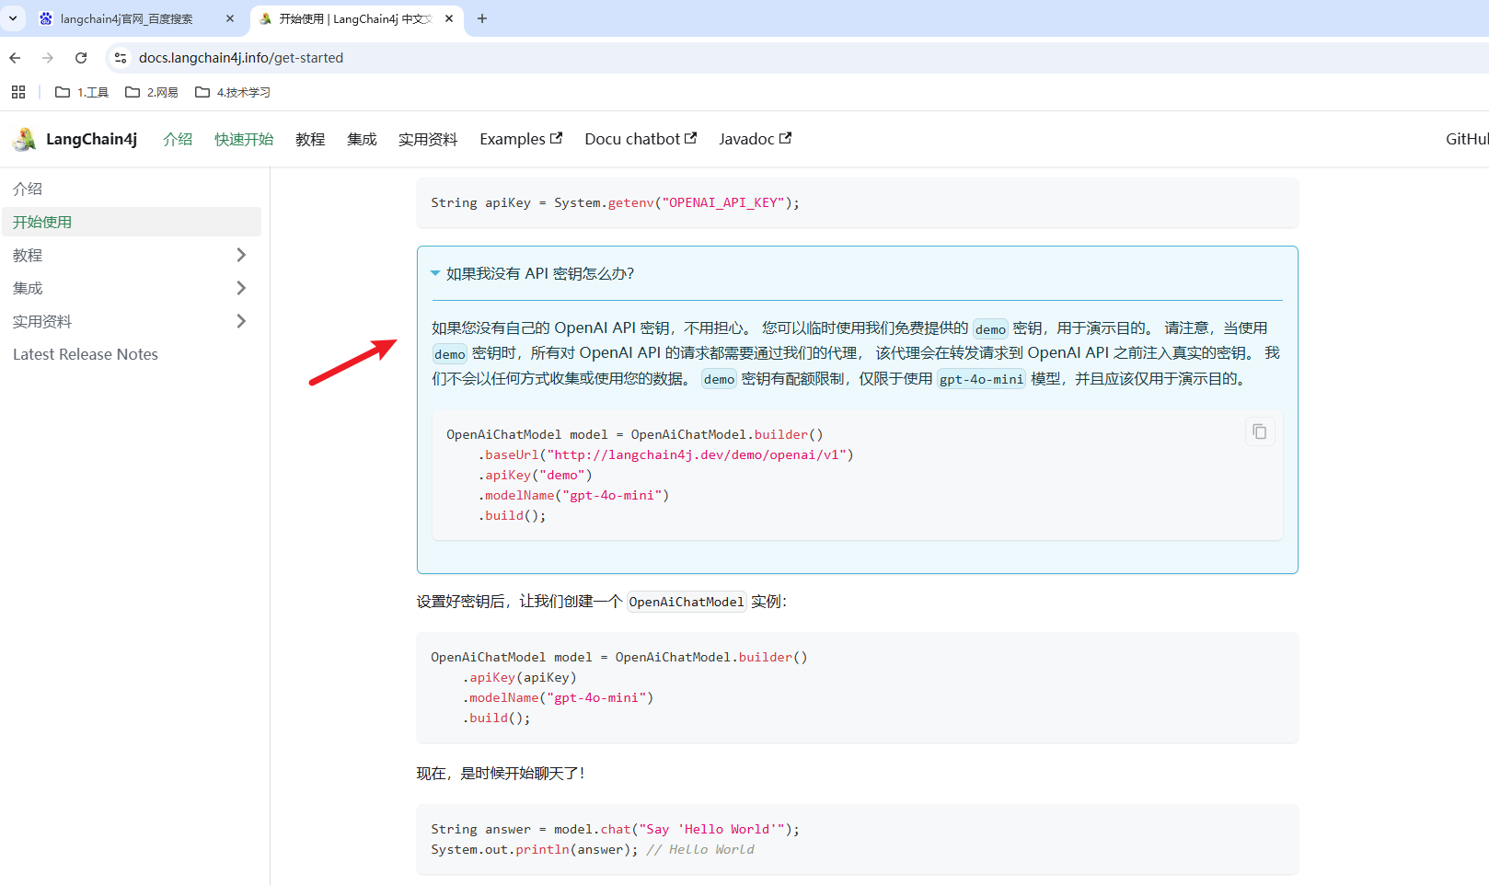Click the model.chat Say Hello World line
Image resolution: width=1489 pixels, height=885 pixels.
point(616,829)
